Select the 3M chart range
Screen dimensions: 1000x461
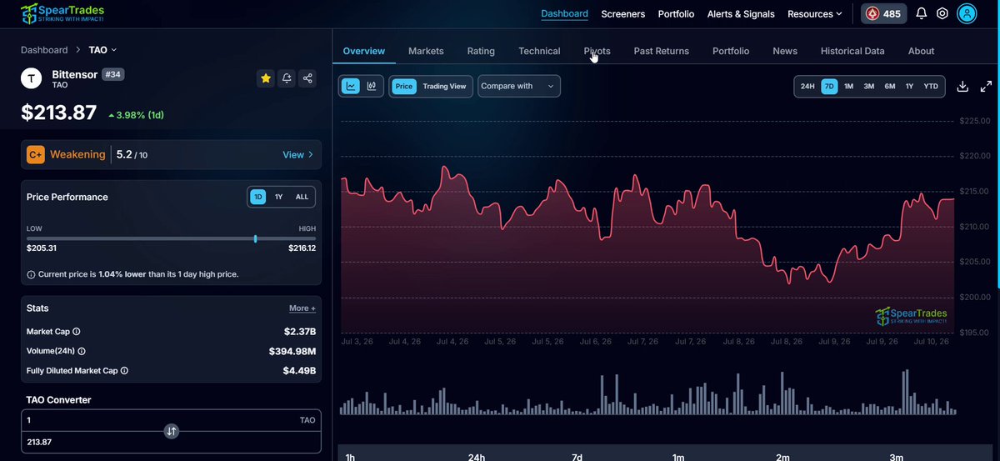pyautogui.click(x=869, y=86)
